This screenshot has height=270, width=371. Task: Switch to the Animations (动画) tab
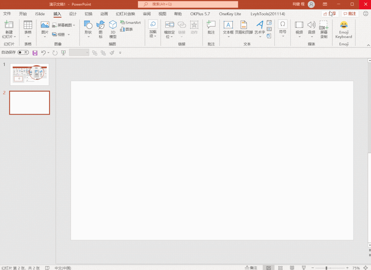coord(104,14)
